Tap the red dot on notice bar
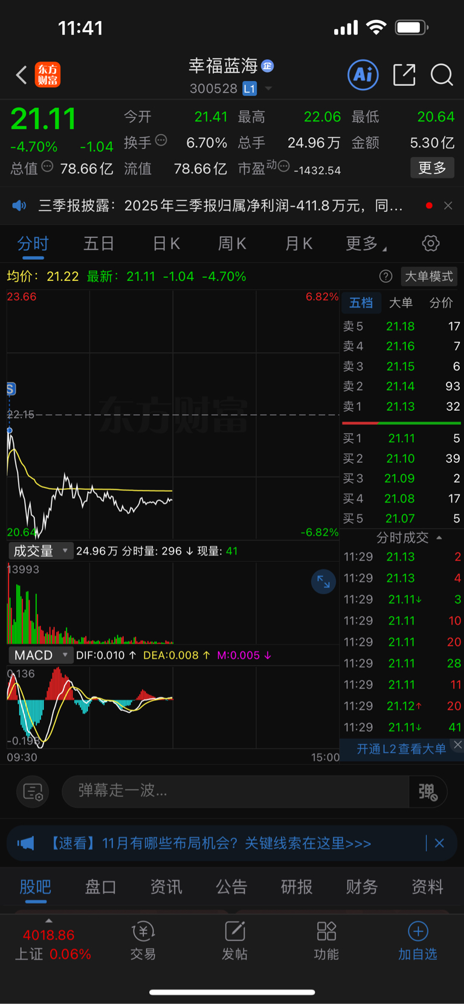464x1004 pixels. coord(429,205)
